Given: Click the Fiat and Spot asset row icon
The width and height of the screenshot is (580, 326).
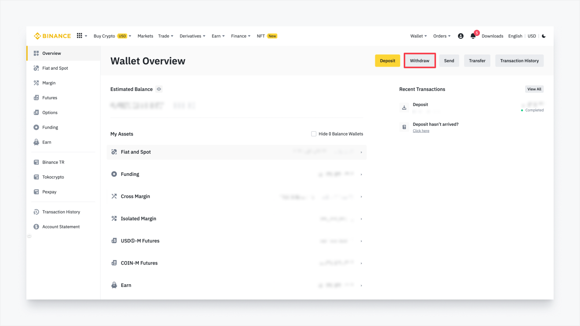Looking at the screenshot, I should [114, 152].
